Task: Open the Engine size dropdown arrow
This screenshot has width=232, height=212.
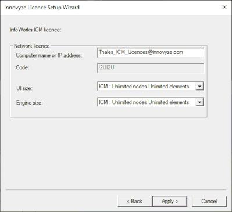Action: [199, 102]
